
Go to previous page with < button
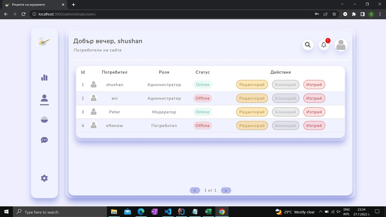[195, 190]
